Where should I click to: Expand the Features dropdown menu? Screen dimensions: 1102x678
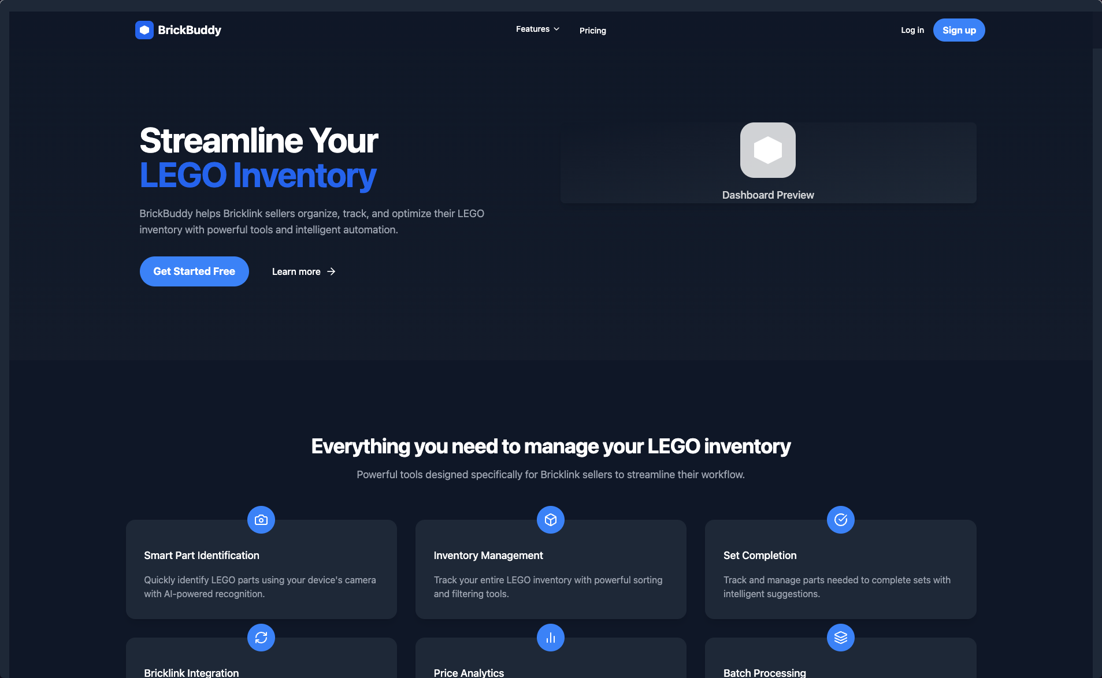pos(537,29)
